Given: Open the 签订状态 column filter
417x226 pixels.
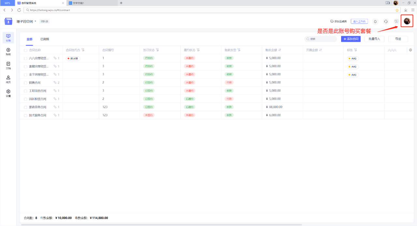Looking at the screenshot, I should (x=157, y=50).
